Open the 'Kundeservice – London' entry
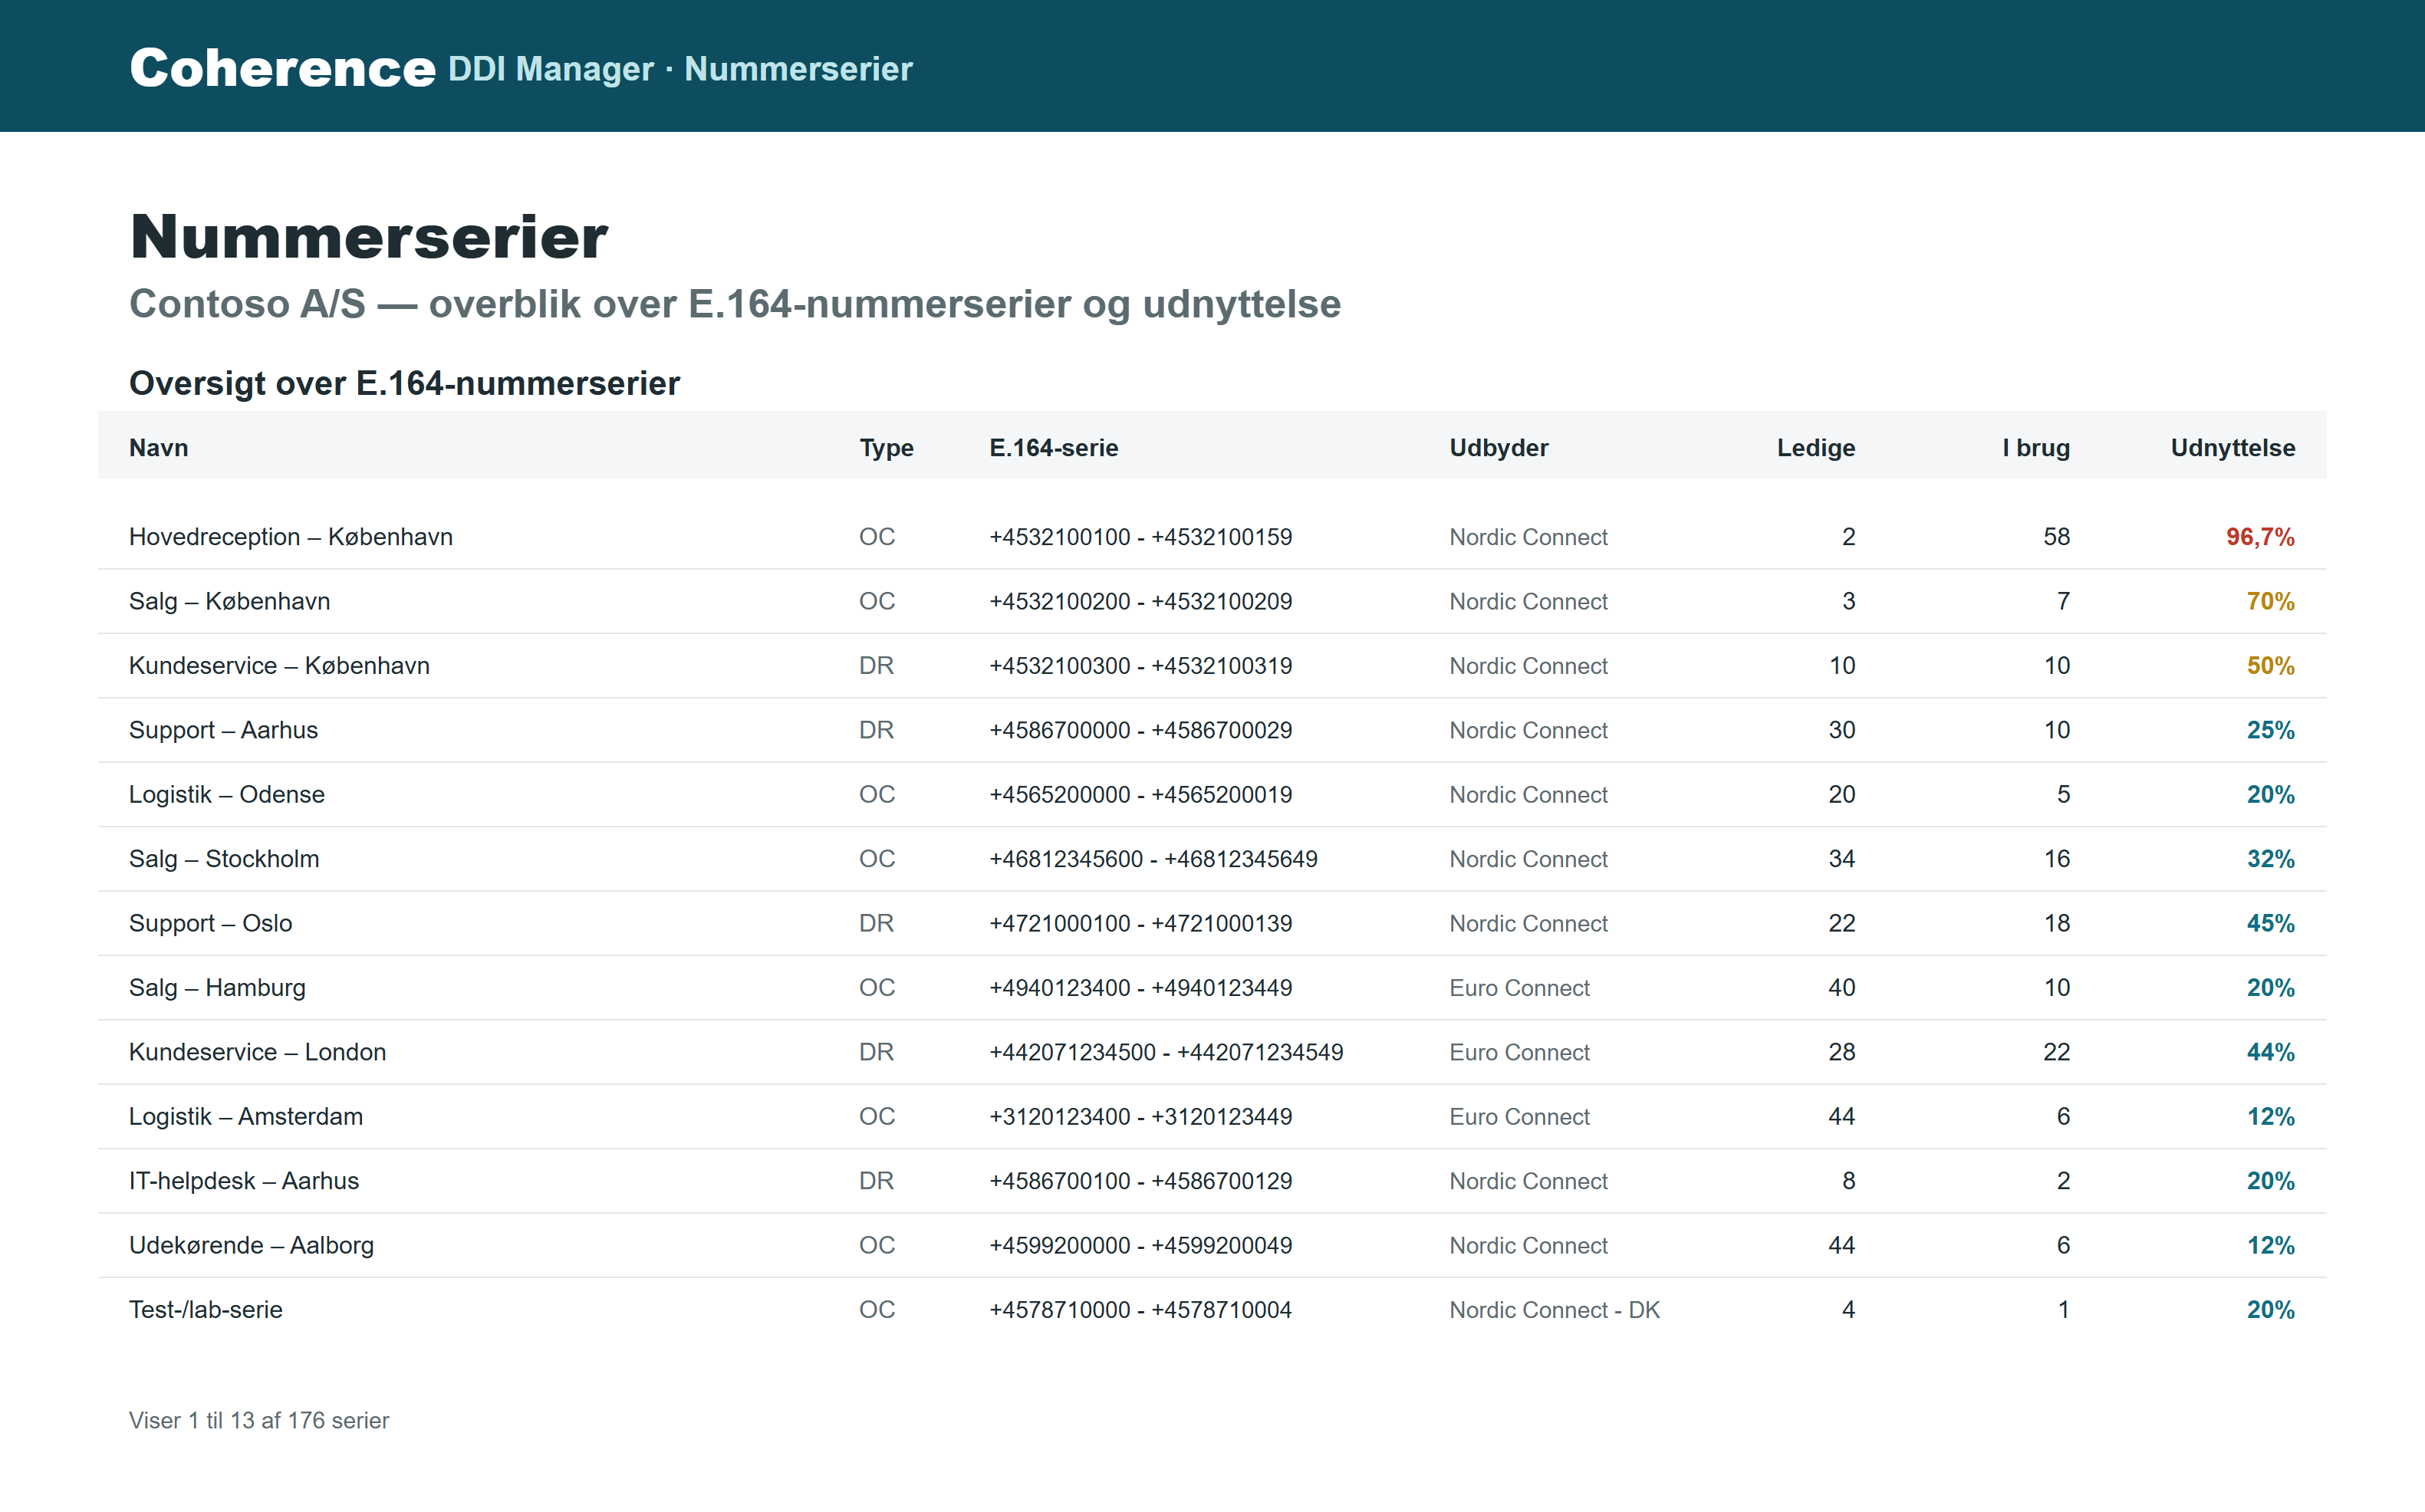Screen dimensions: 2425x1512 [257, 1051]
